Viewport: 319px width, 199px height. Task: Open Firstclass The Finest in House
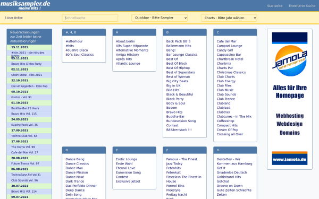coord(184,179)
